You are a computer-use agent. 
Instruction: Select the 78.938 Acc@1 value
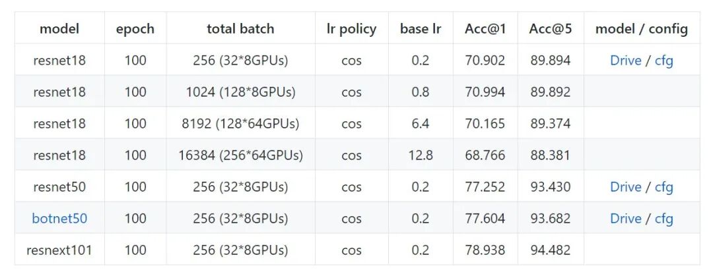pyautogui.click(x=485, y=250)
